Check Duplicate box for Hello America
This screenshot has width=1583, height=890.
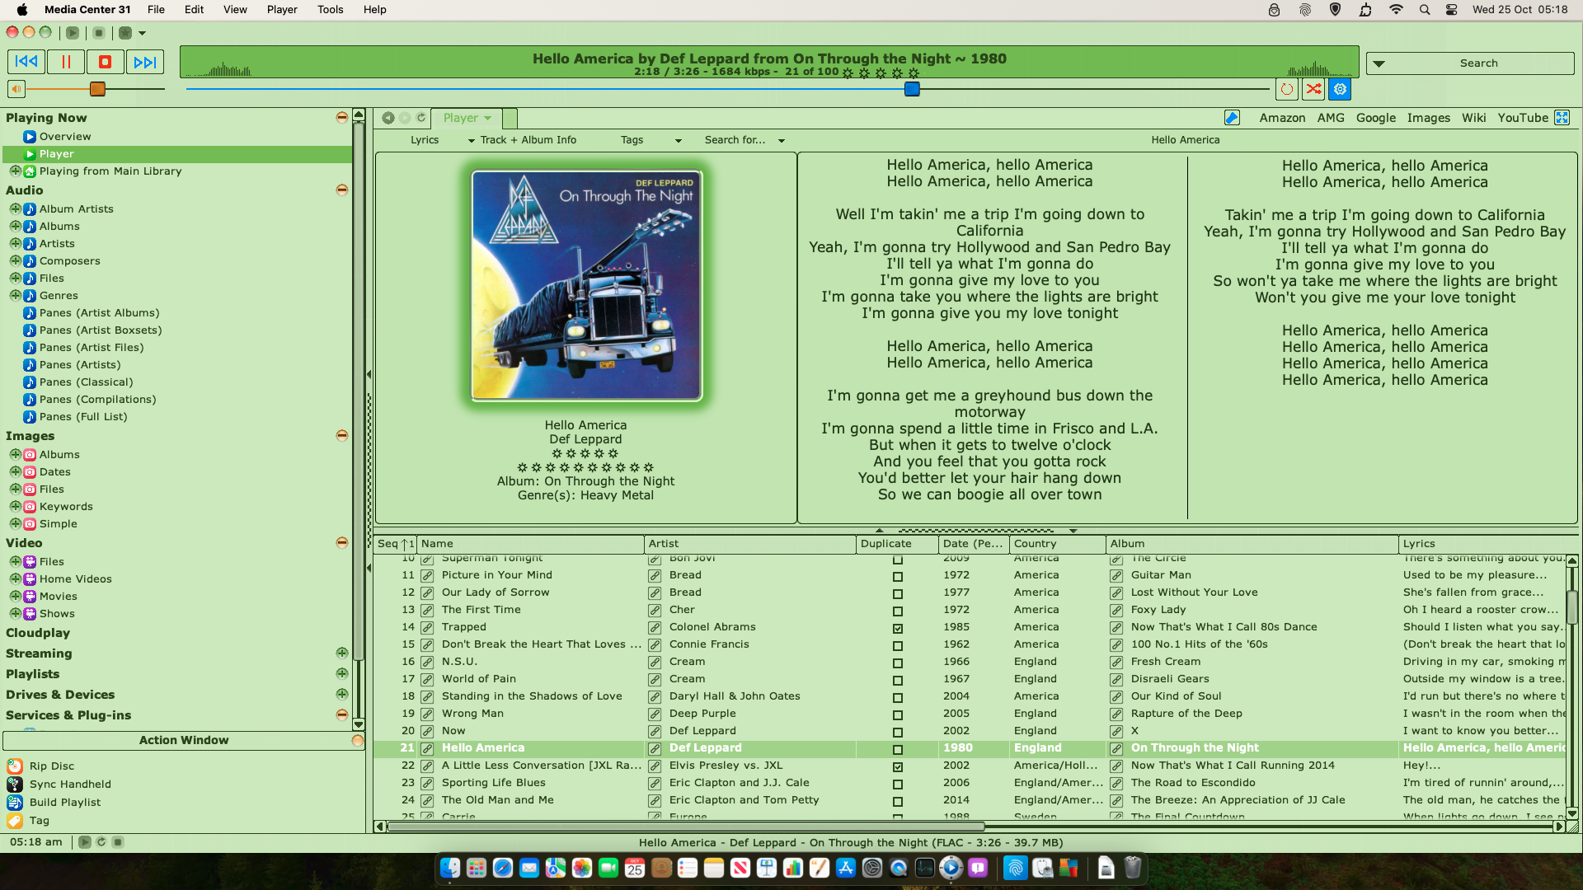click(898, 750)
